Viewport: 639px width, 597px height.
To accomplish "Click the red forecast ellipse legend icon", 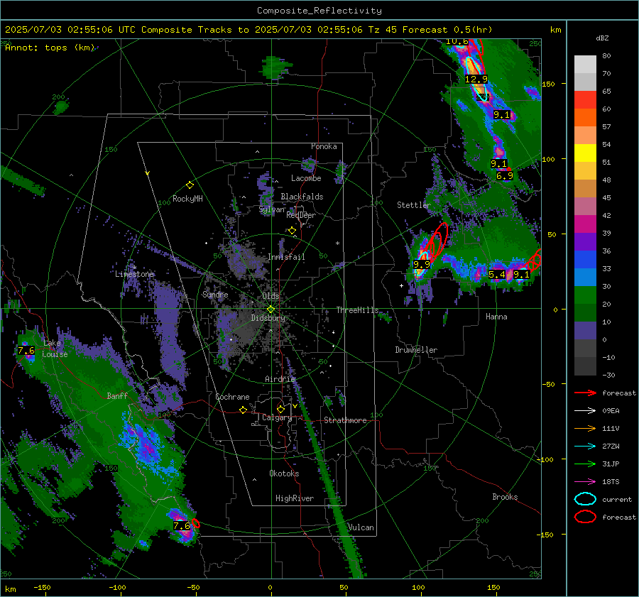I will (x=585, y=517).
